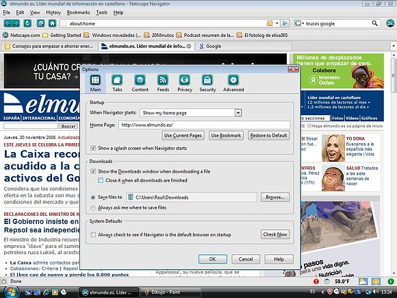Open When Navigator starts dropdown

click(x=238, y=113)
